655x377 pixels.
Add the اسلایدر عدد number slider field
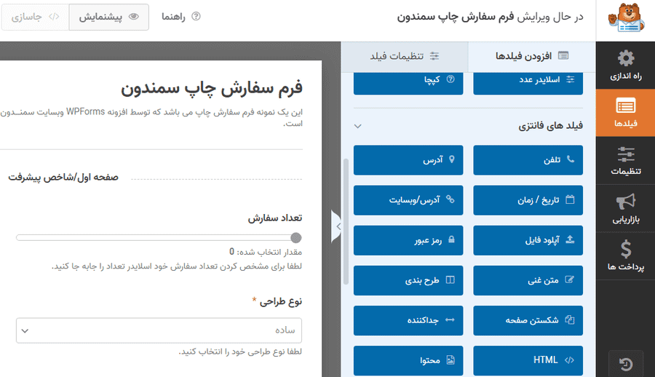tap(528, 84)
